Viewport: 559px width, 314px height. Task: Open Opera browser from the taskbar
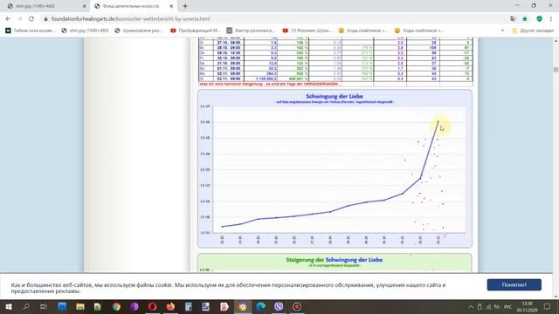152,306
